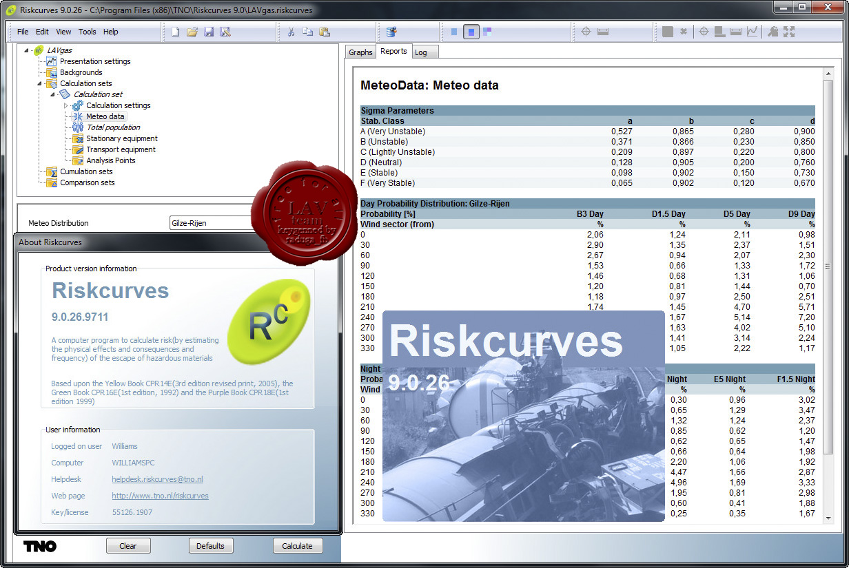This screenshot has height=568, width=849.
Task: Open a project using the folder toolbar icon
Action: [192, 32]
